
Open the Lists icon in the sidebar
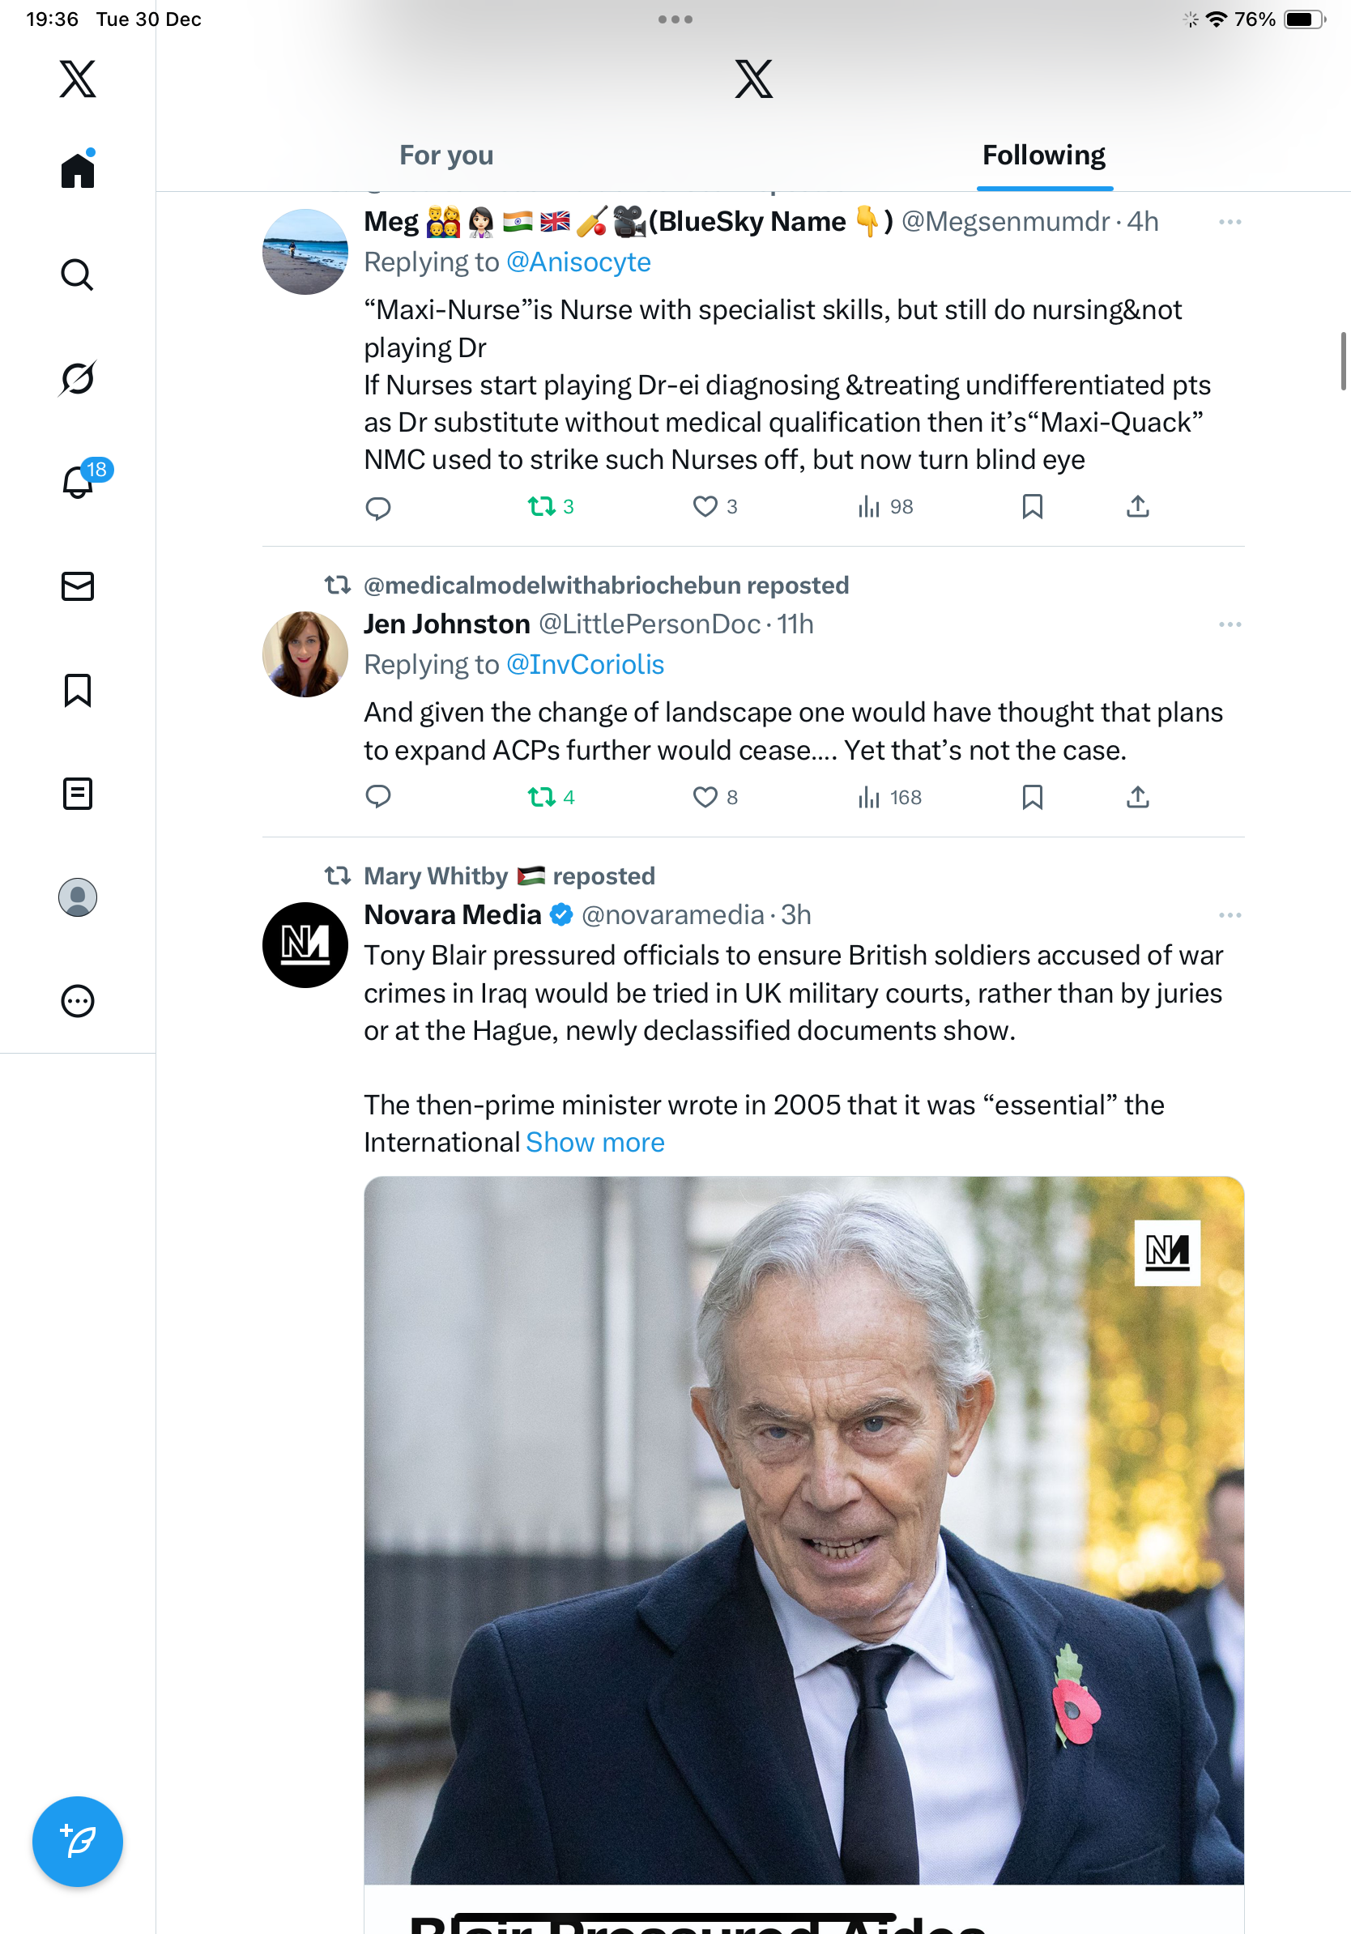pos(78,794)
